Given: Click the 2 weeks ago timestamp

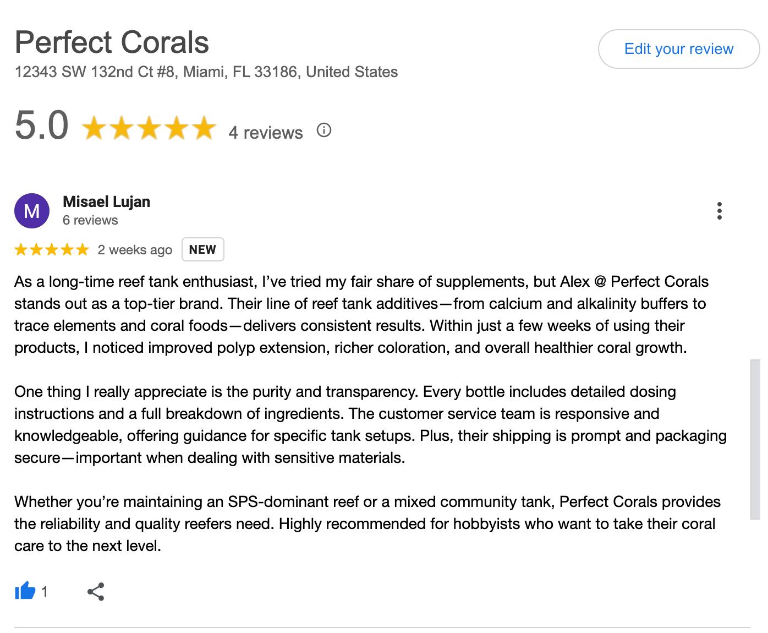Looking at the screenshot, I should click(x=135, y=250).
